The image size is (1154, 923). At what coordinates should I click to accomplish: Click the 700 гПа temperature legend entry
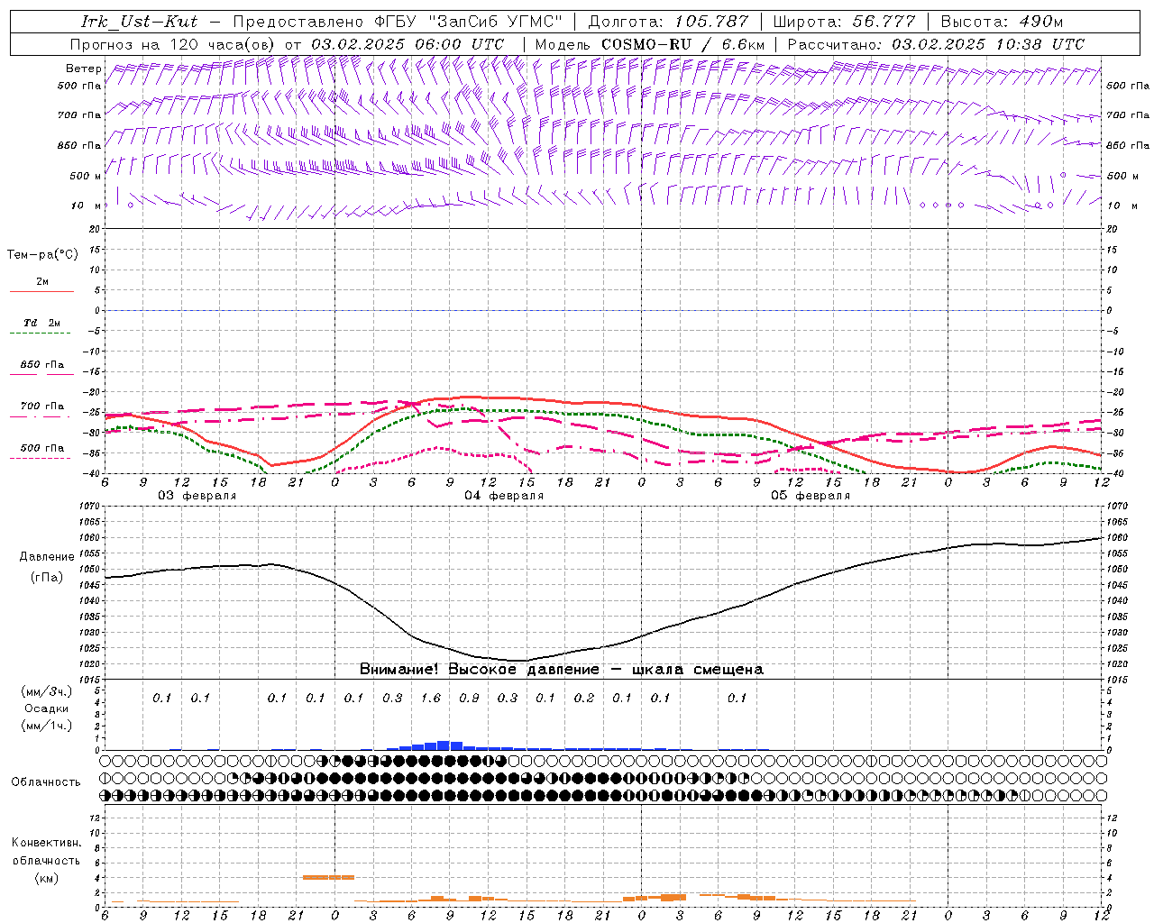point(41,408)
